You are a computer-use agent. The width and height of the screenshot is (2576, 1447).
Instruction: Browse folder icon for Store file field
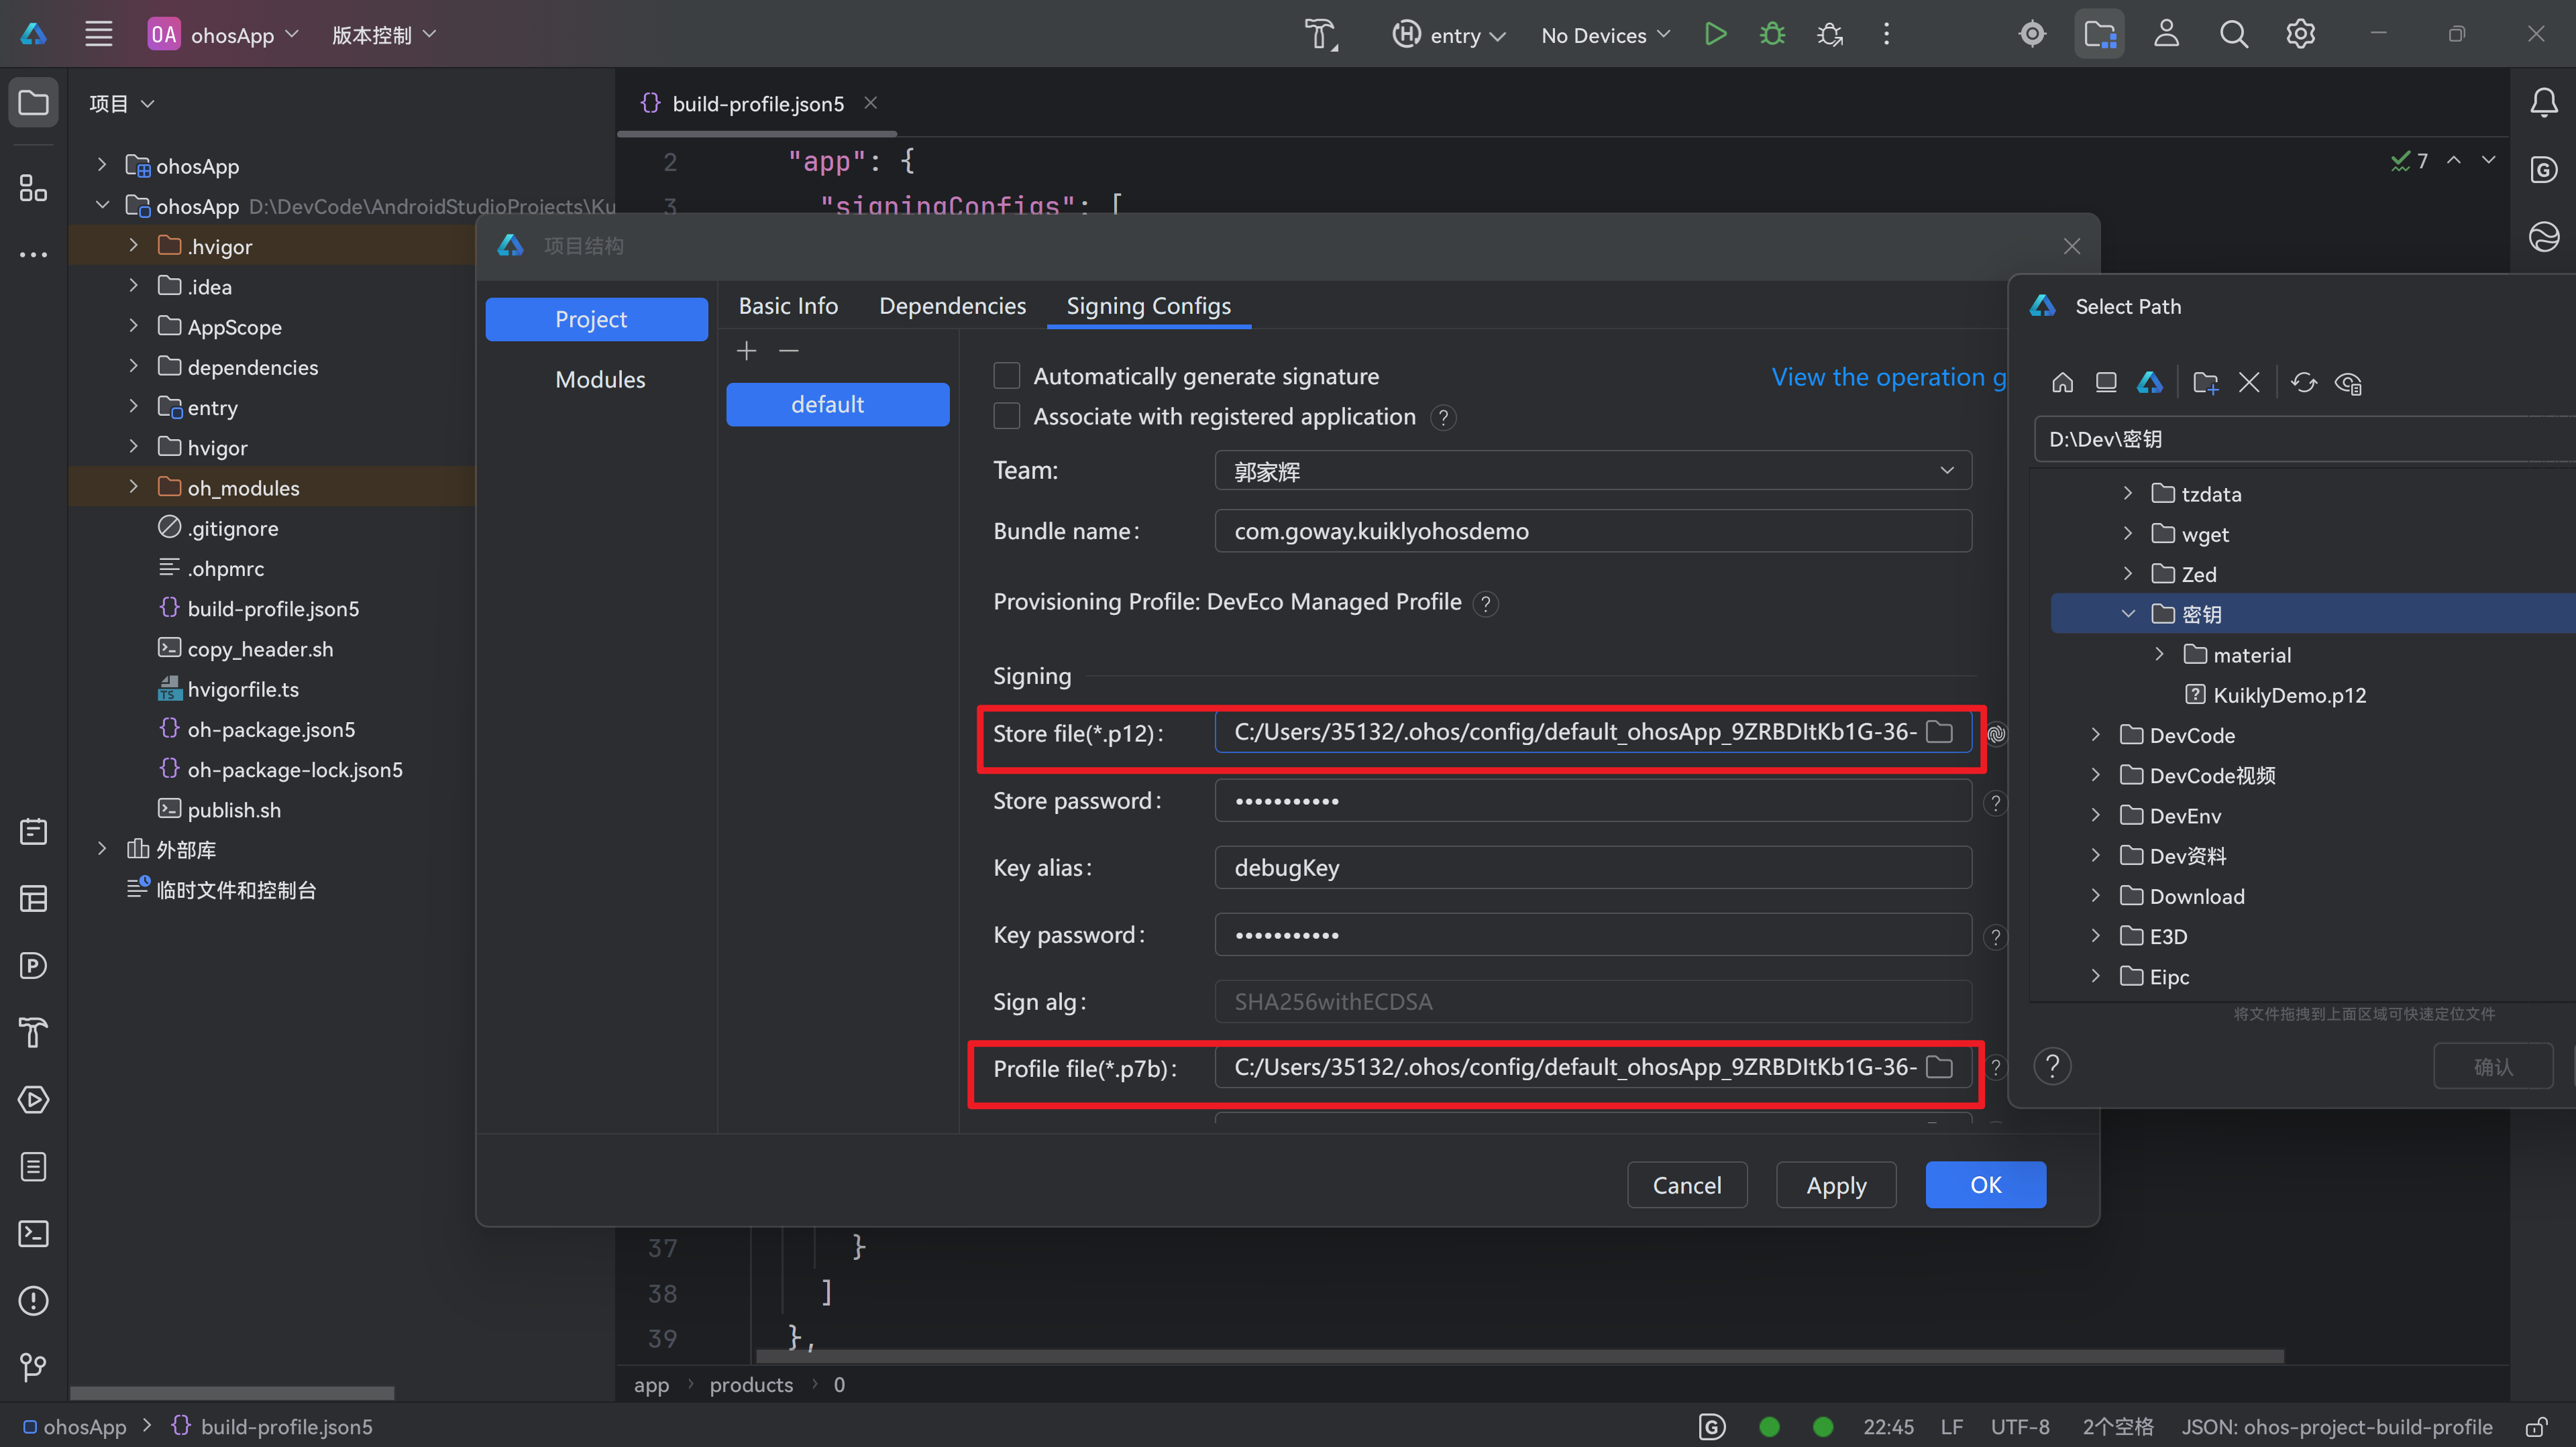(x=1939, y=732)
